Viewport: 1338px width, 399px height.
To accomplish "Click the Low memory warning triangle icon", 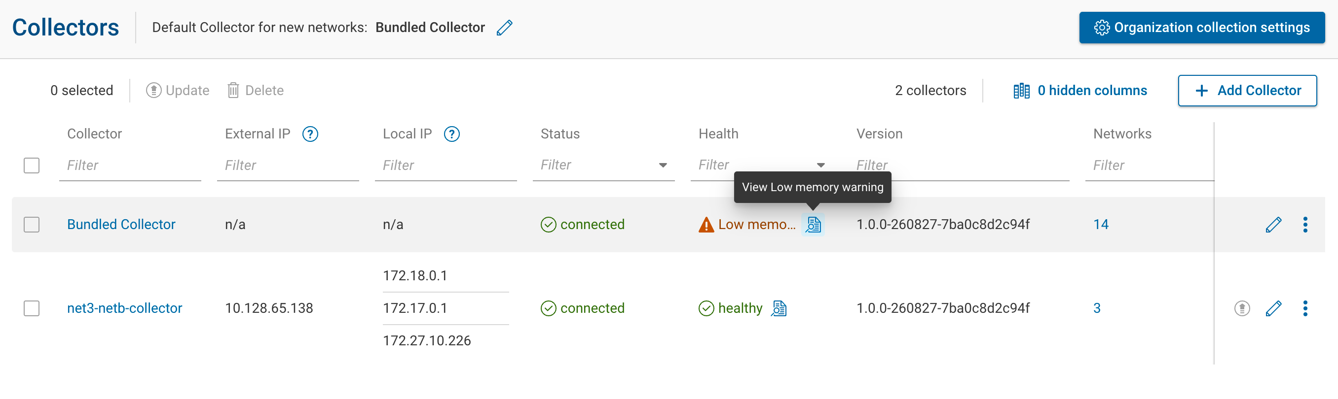I will pos(706,225).
